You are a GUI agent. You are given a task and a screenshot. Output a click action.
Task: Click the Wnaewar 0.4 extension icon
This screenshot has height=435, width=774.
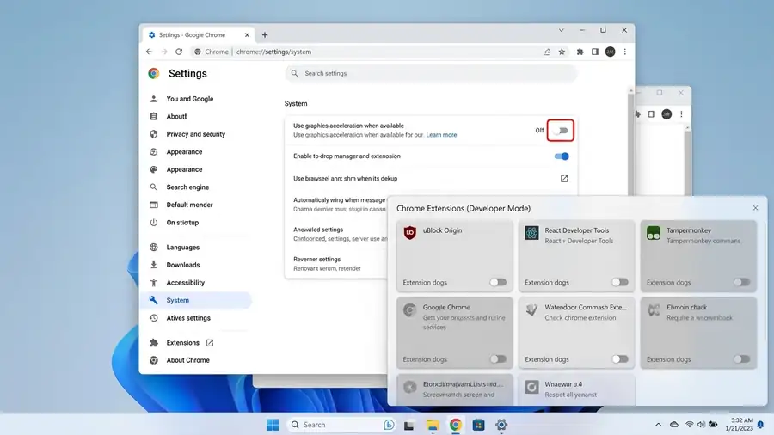[x=531, y=387]
